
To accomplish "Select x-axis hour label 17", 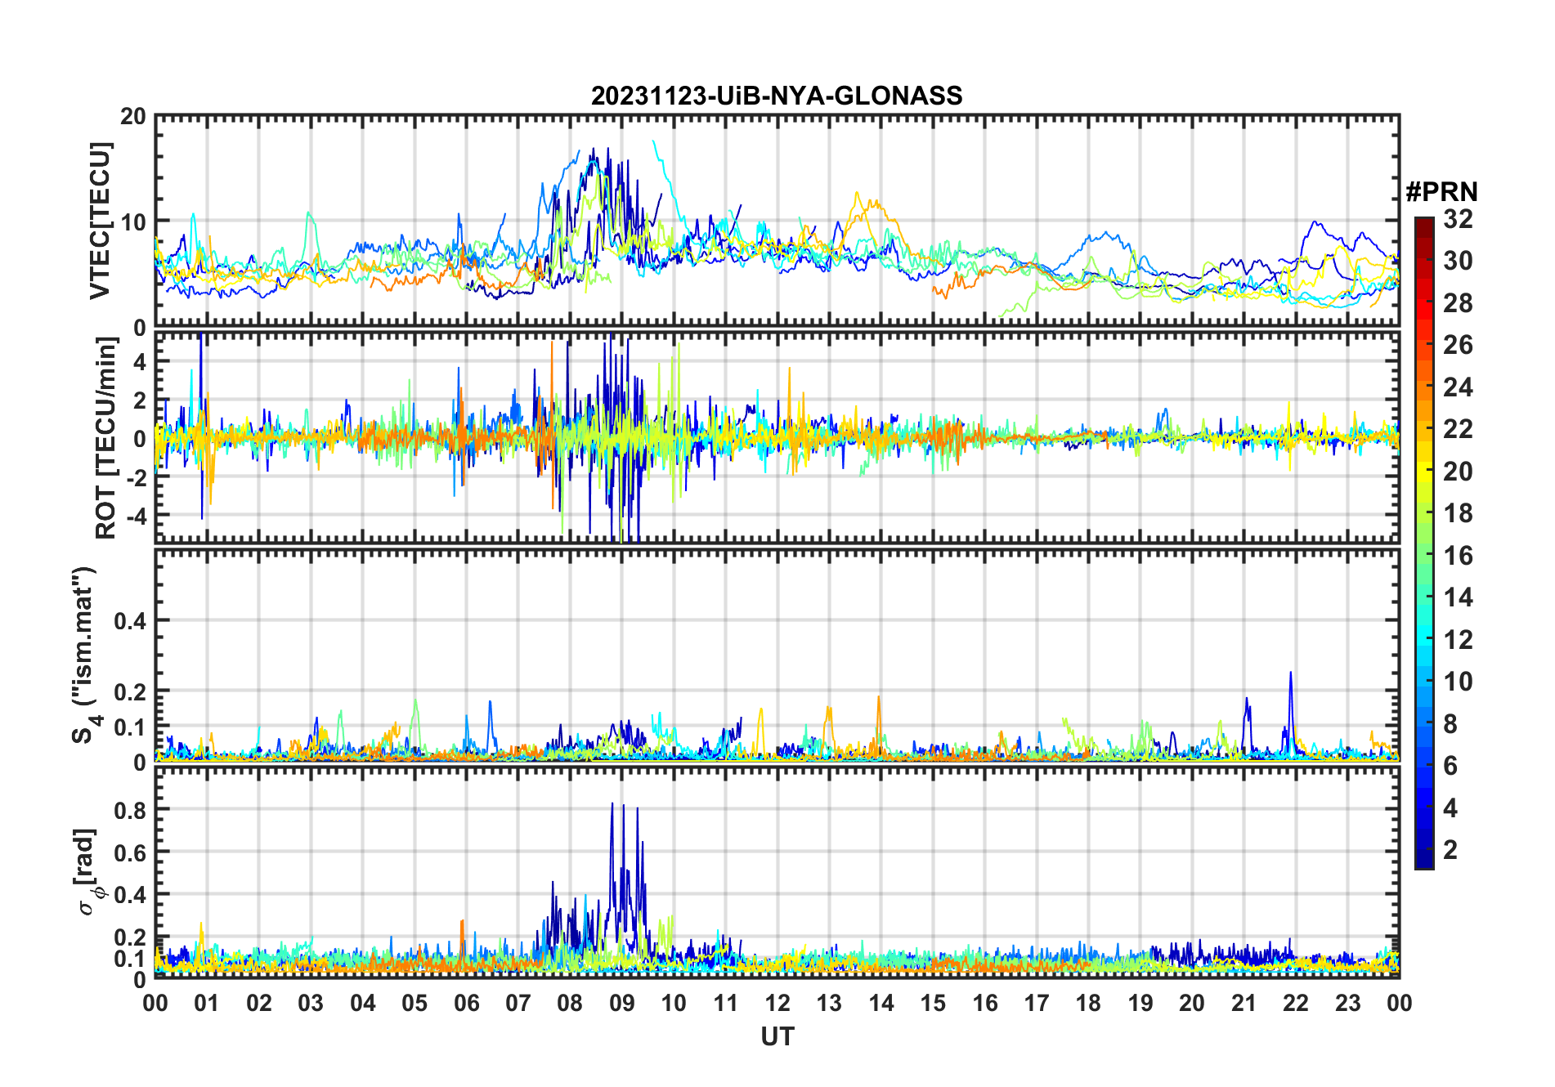I will click(x=1037, y=1003).
